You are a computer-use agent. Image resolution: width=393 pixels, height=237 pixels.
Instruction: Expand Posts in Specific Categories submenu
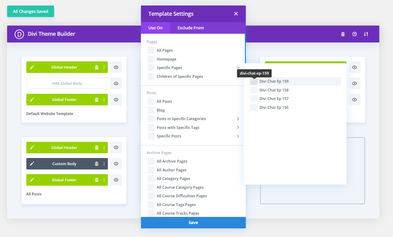238,119
